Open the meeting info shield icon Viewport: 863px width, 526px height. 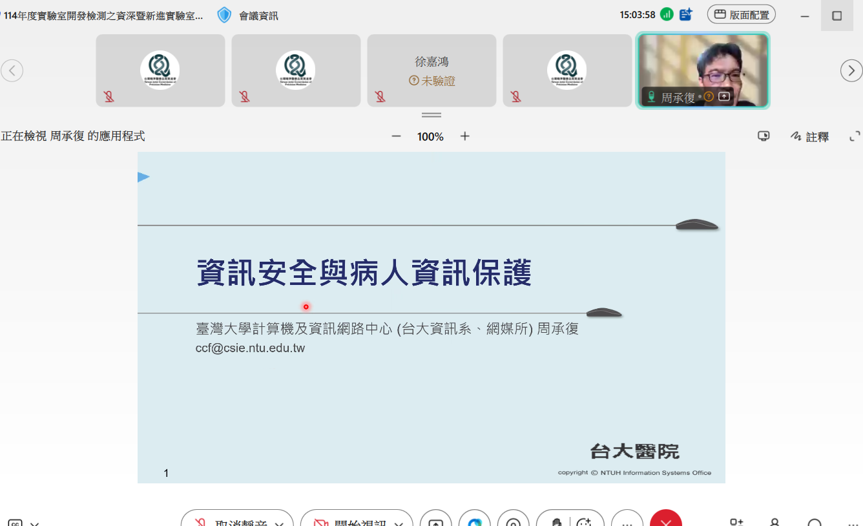pyautogui.click(x=224, y=15)
